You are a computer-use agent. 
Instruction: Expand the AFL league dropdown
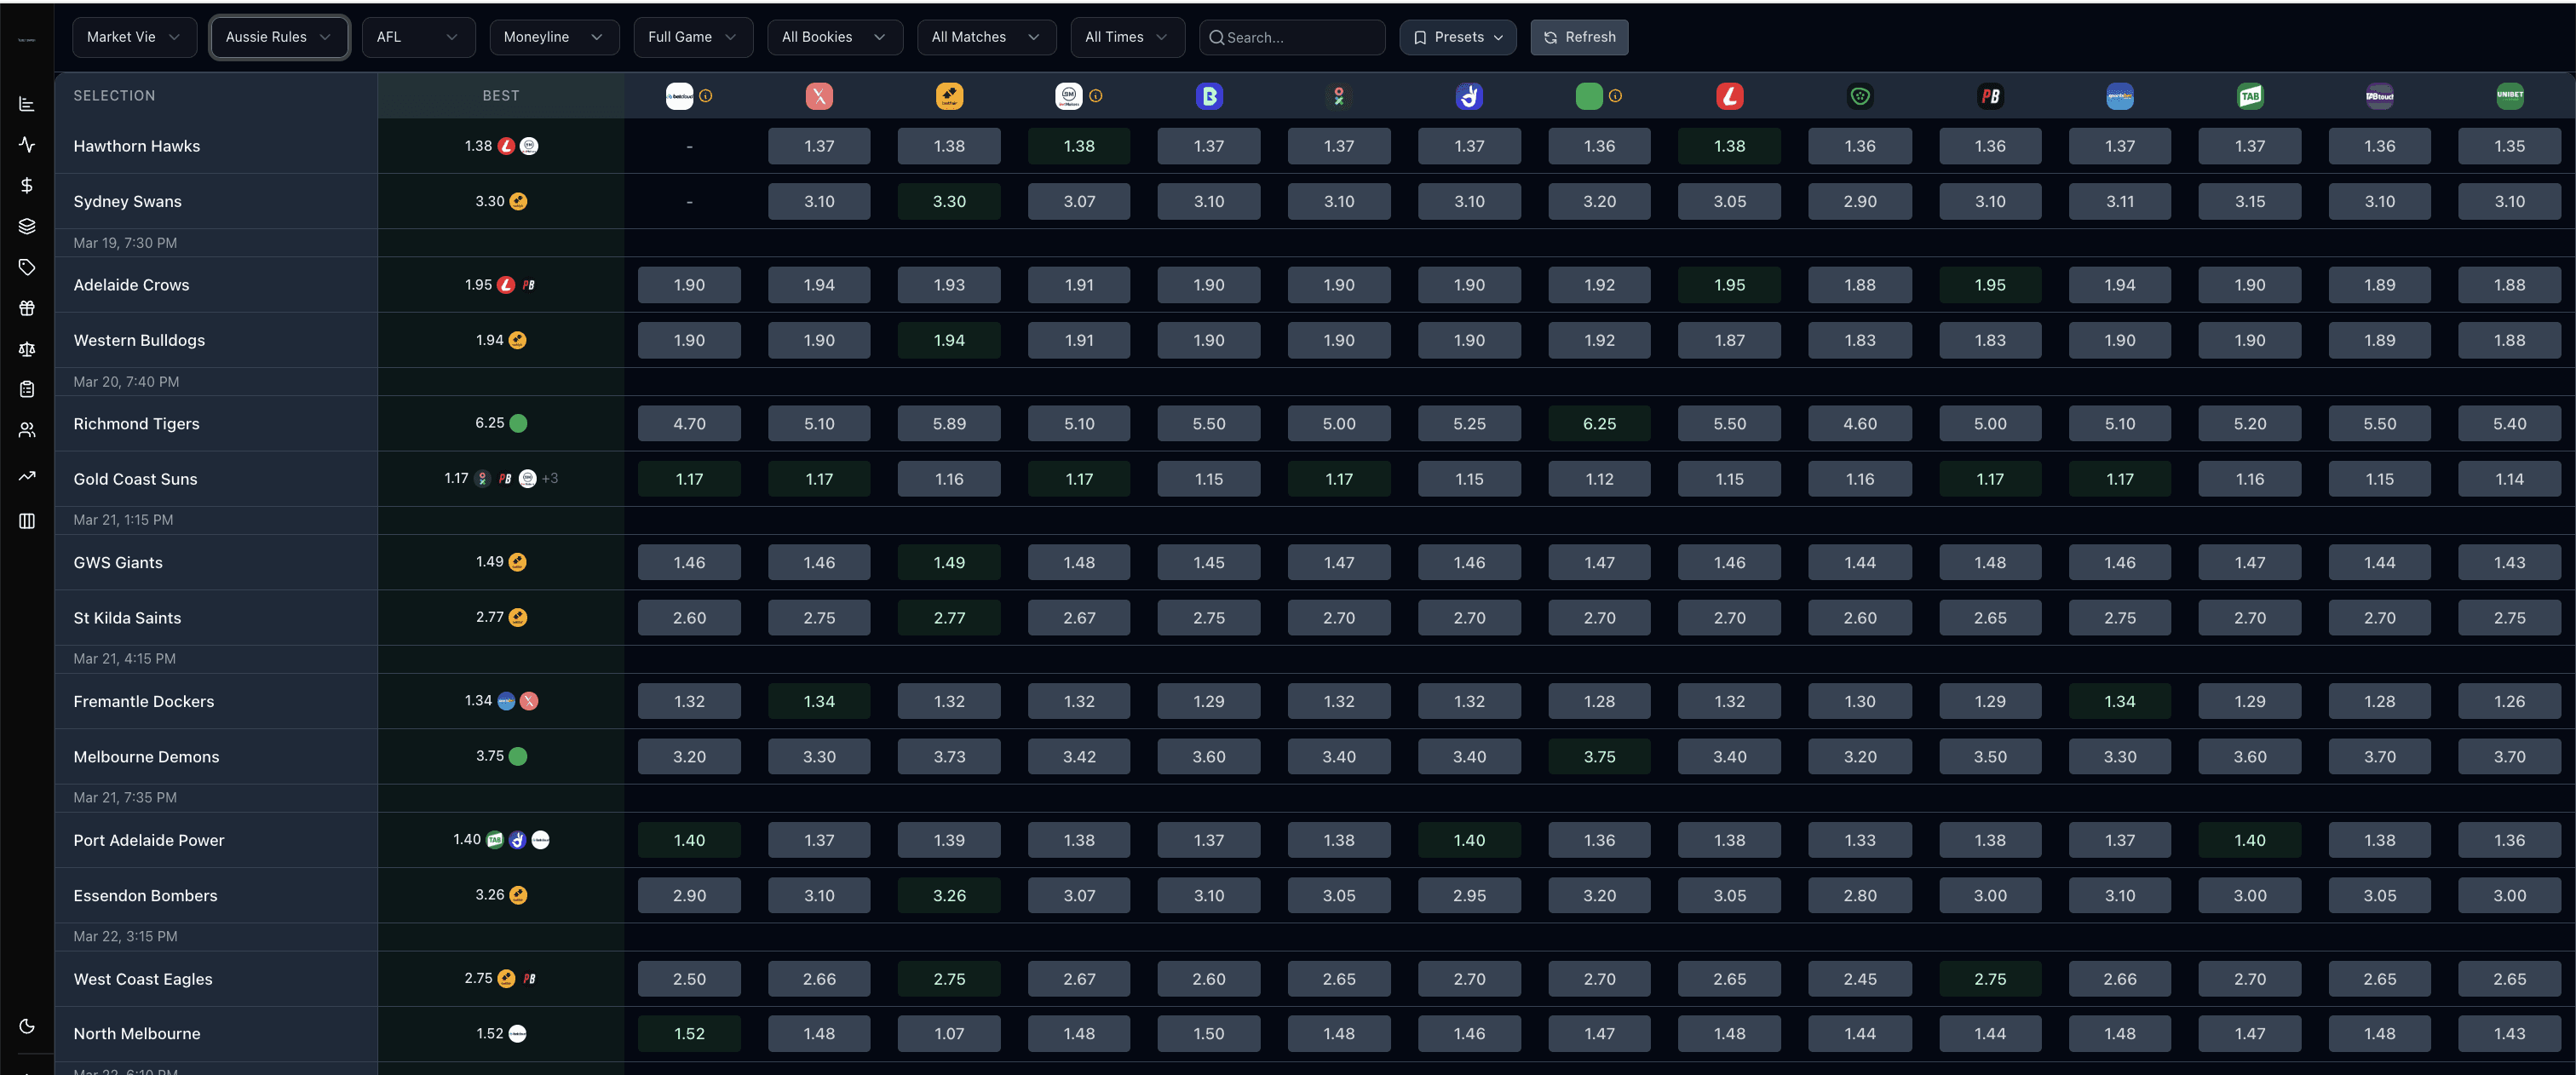tap(417, 37)
